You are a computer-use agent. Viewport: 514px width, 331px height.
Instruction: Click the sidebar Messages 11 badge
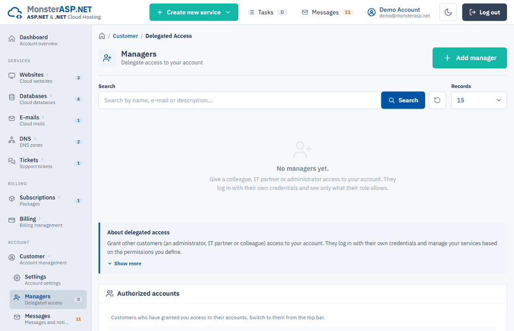point(78,319)
